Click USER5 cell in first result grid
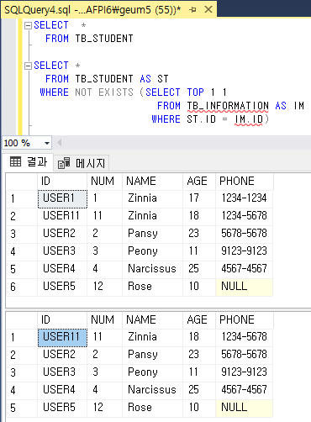Image resolution: width=311 pixels, height=422 pixels. (x=62, y=287)
